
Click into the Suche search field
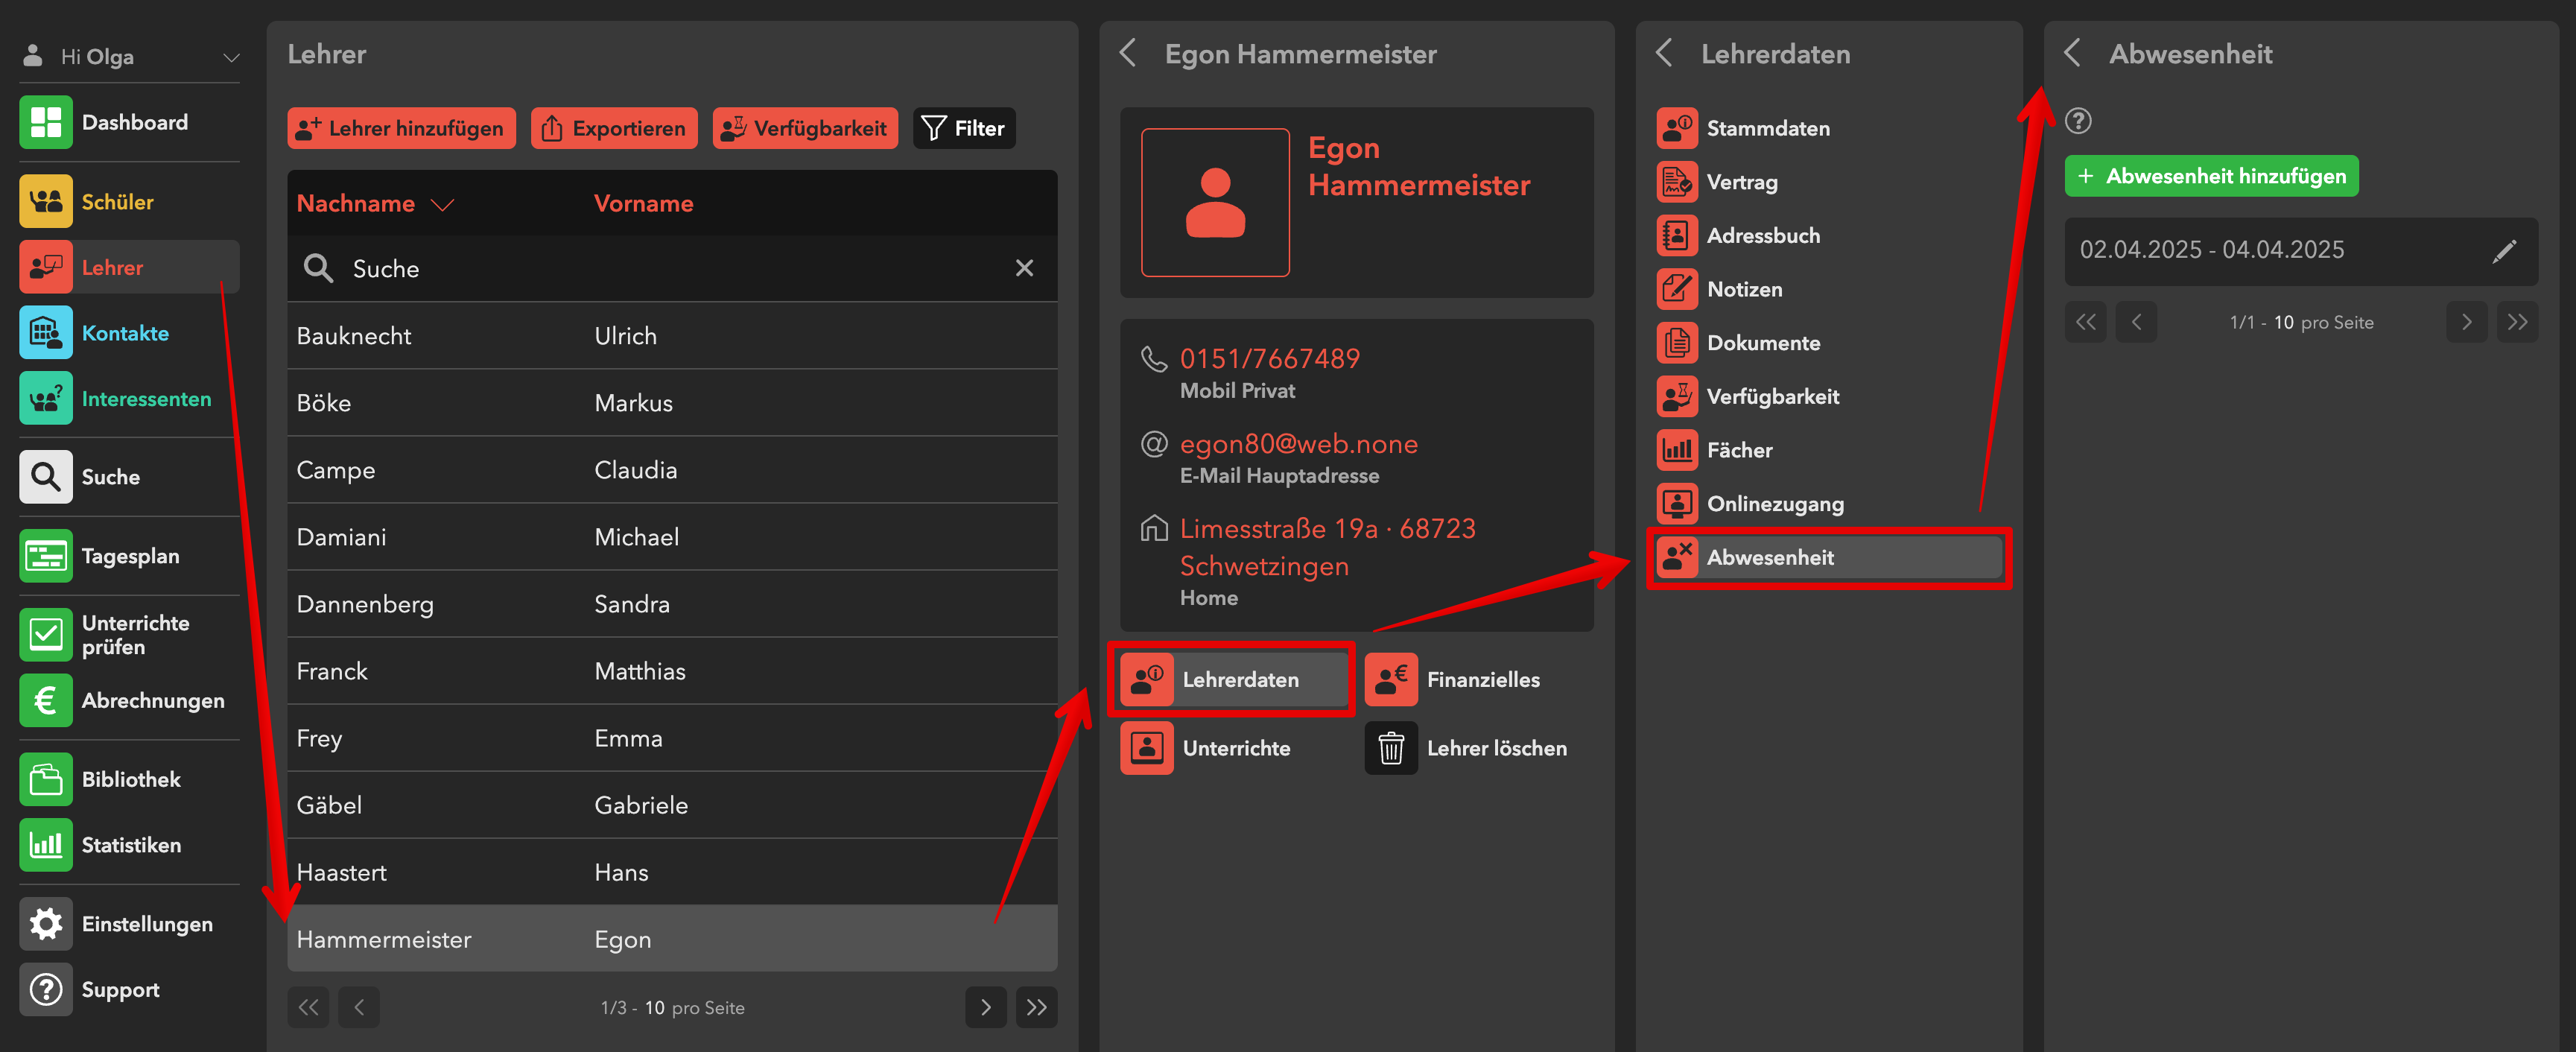tap(672, 268)
